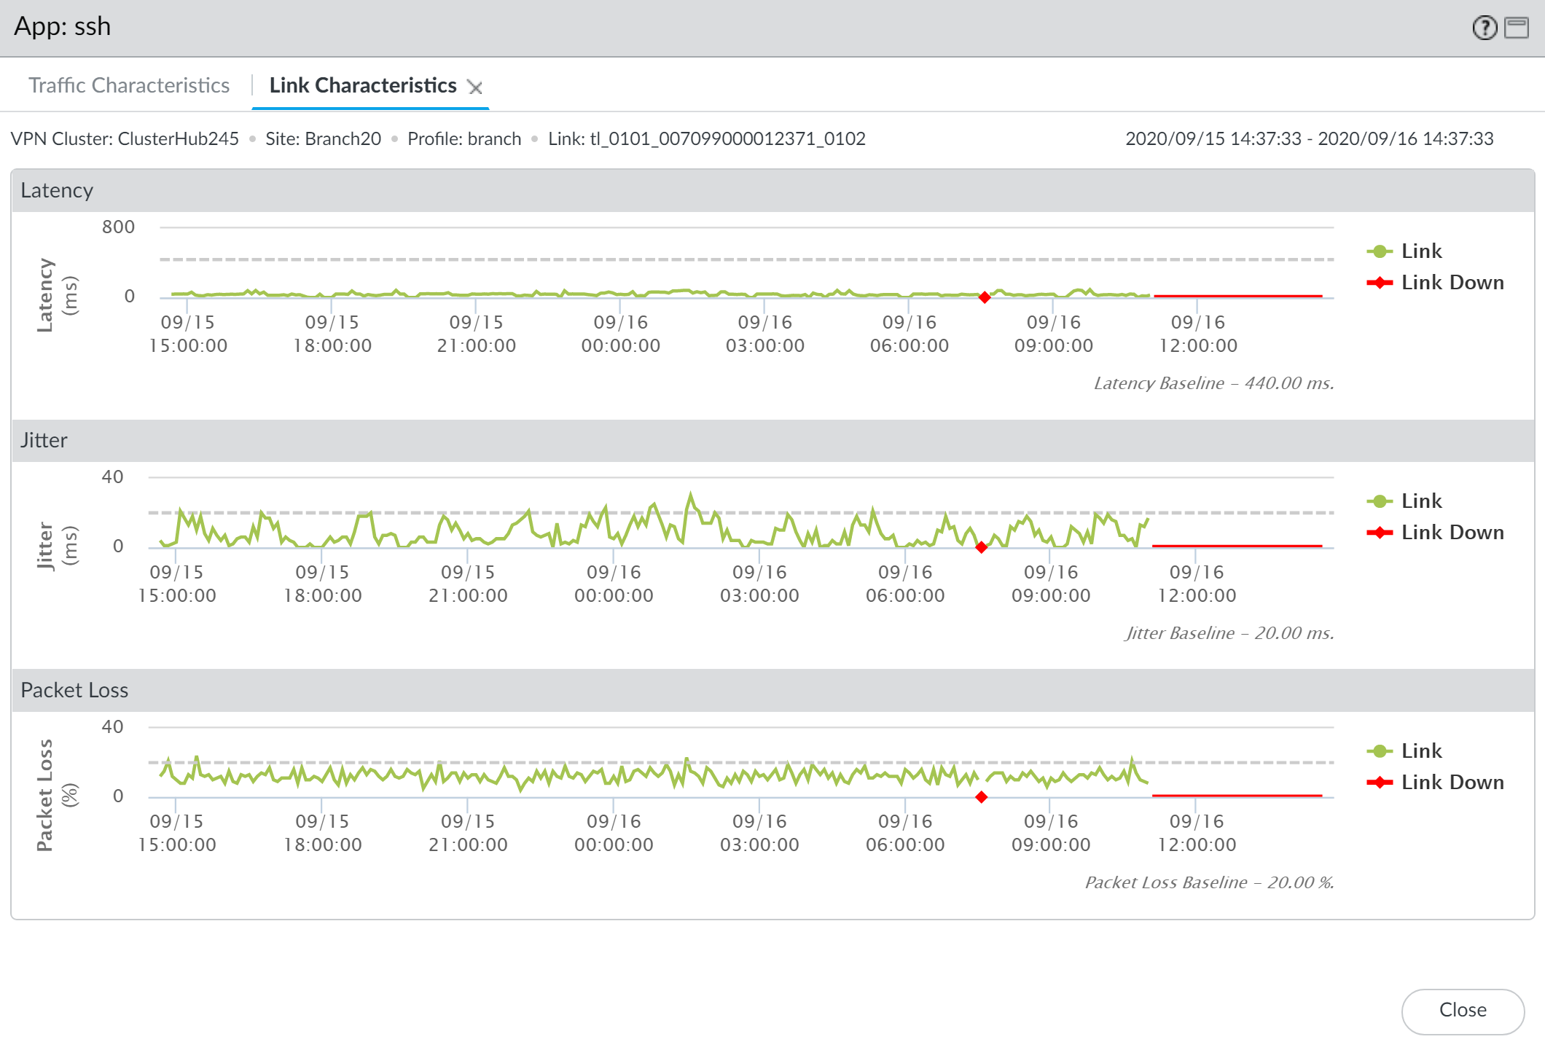Hide Link Down series in Jitter legend

click(x=1451, y=533)
